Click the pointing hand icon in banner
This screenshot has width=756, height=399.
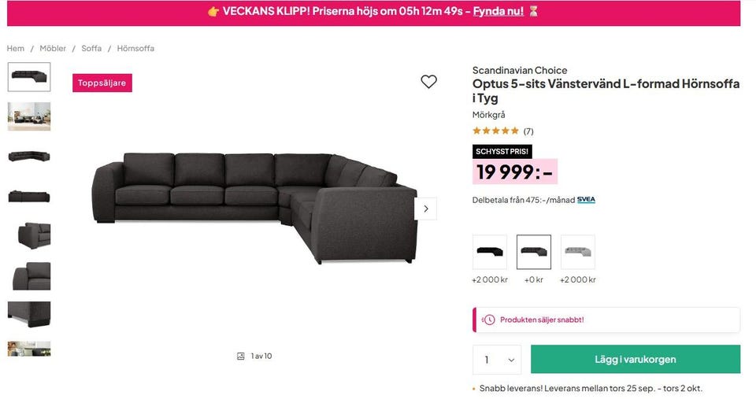(x=213, y=12)
